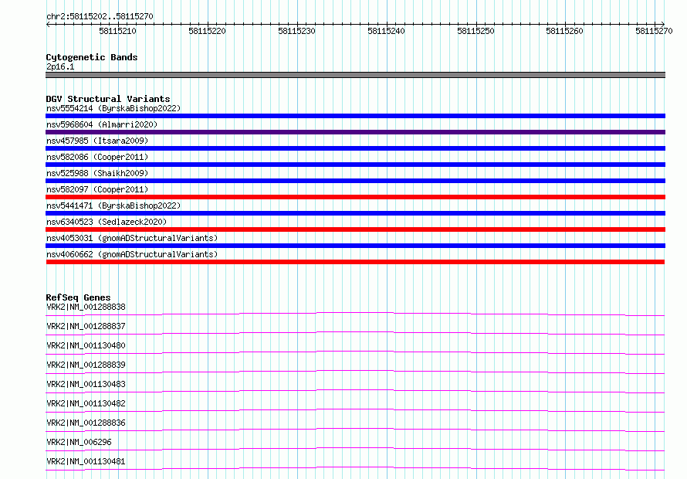Click ruler position 58115240
Viewport: 687px width, 479px height.
[x=386, y=31]
